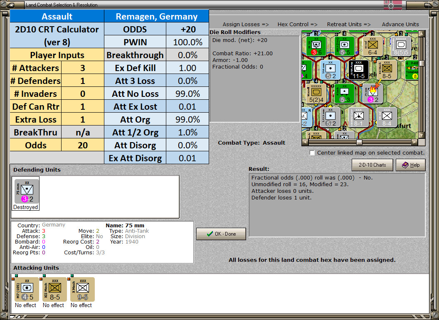The image size is (439, 320).
Task: Select the 8-5 XII Mech counter on map
Action: pos(387,70)
